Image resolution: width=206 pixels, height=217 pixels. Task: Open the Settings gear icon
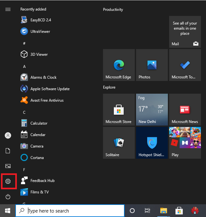(x=8, y=181)
